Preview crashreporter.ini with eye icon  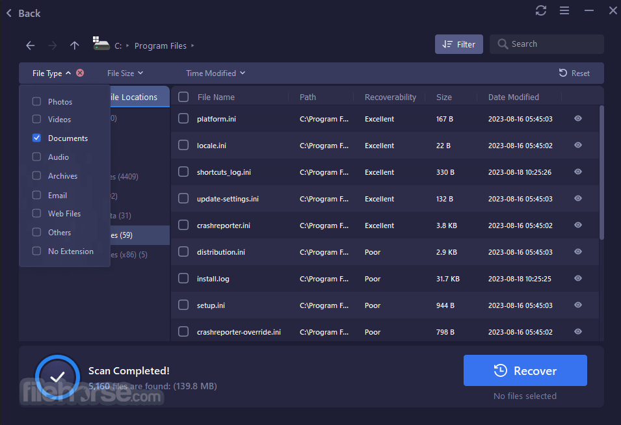pos(578,225)
